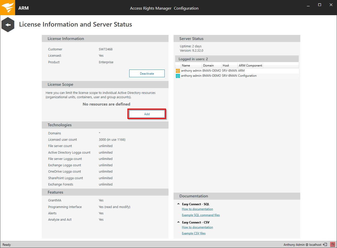337x248 pixels.
Task: Maximize the ARM window
Action: (x=320, y=5)
